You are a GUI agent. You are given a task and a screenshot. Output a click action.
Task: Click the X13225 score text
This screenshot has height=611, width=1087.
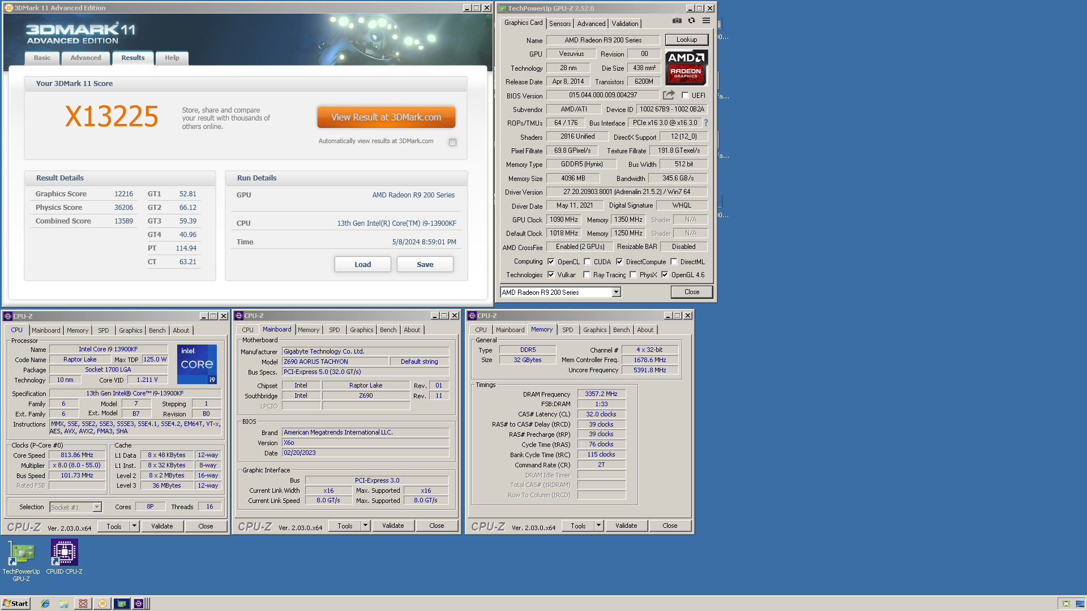pyautogui.click(x=112, y=117)
